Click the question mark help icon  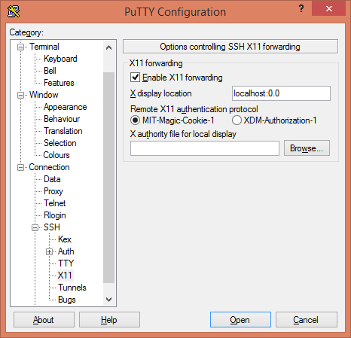click(x=301, y=9)
